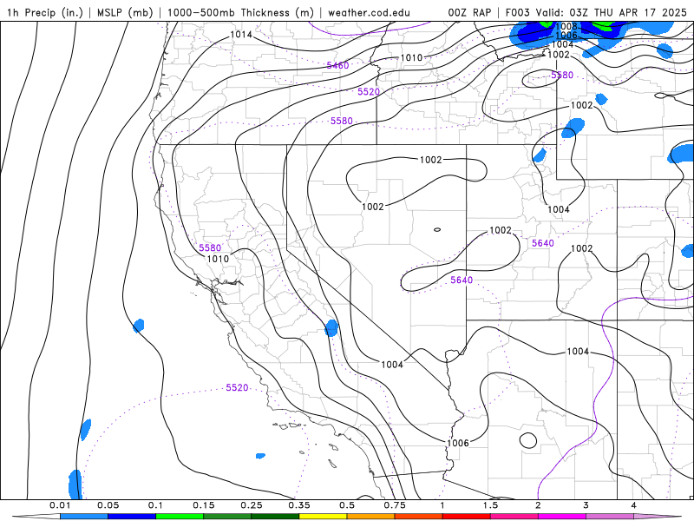The width and height of the screenshot is (694, 521).
Task: Click the light blue 0.01–0.05 colorbar segment
Action: pyautogui.click(x=84, y=517)
